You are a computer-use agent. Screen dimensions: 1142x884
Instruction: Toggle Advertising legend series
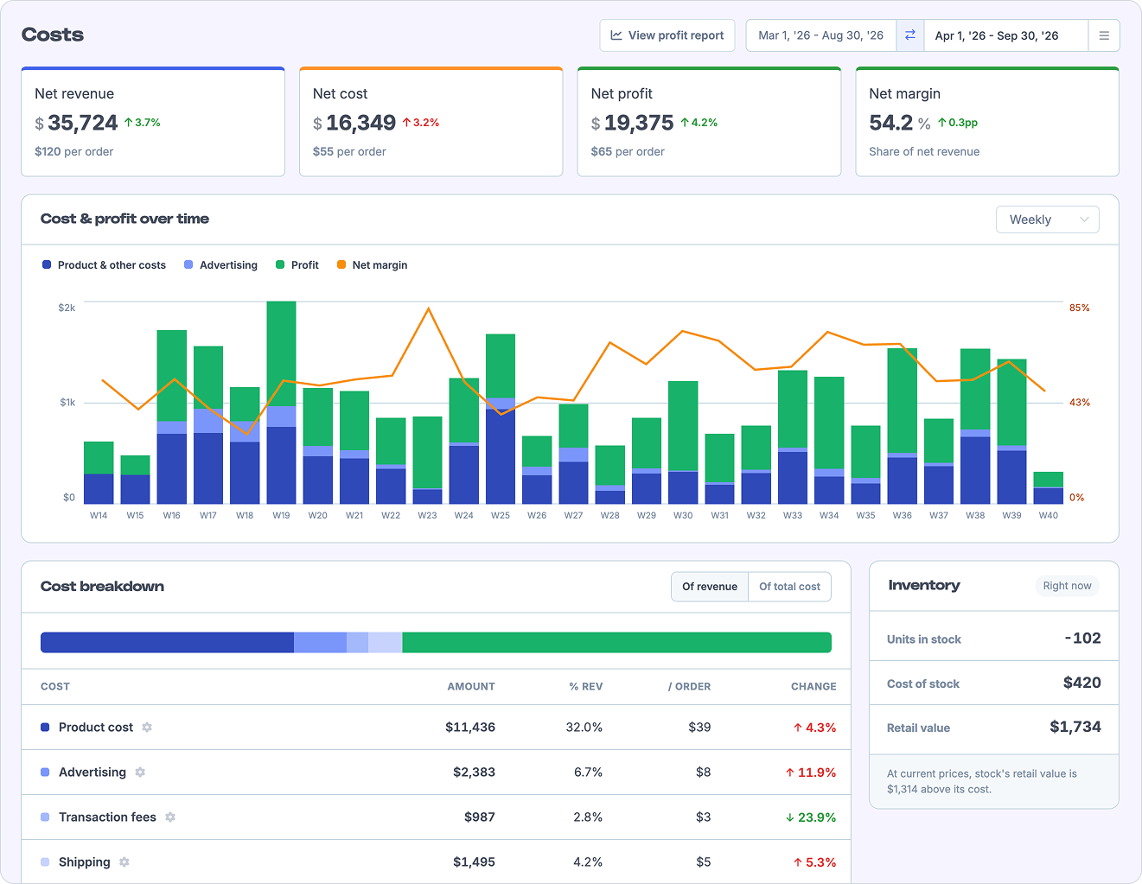click(x=220, y=265)
